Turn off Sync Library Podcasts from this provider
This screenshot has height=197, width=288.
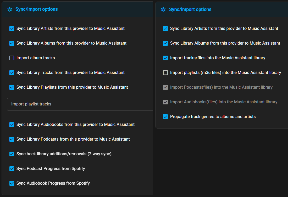coord(12,139)
